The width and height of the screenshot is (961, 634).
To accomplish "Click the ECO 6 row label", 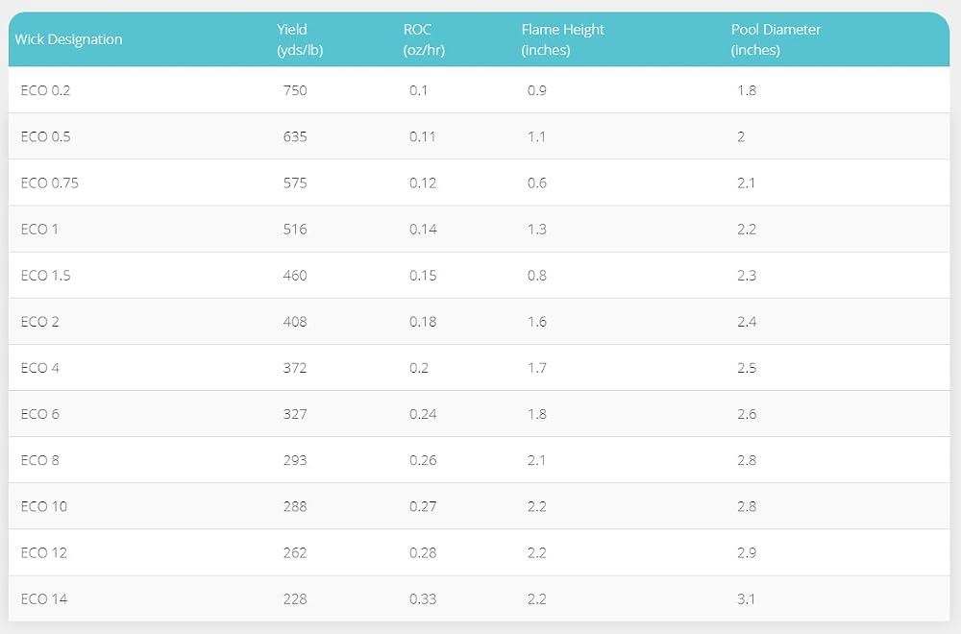I will pyautogui.click(x=39, y=414).
